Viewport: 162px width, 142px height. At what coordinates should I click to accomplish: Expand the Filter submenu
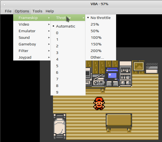tap(32, 51)
